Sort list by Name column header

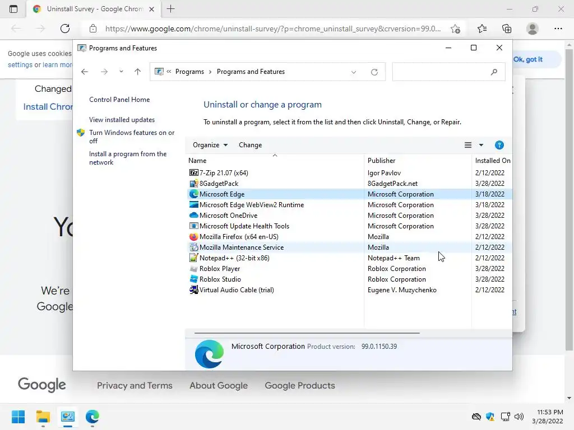(275, 161)
